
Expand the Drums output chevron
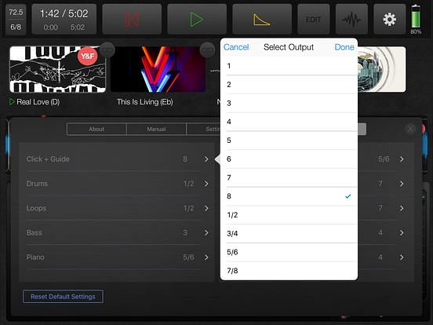click(206, 184)
